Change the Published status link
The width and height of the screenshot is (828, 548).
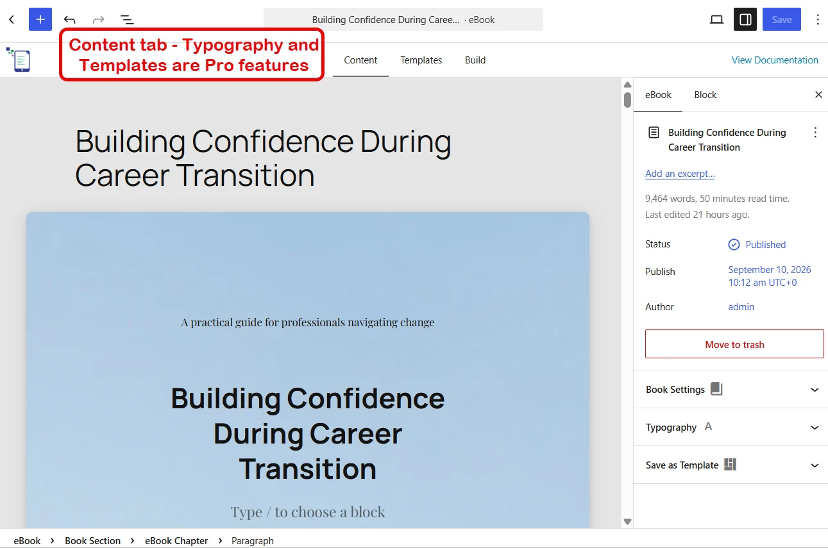coord(766,245)
